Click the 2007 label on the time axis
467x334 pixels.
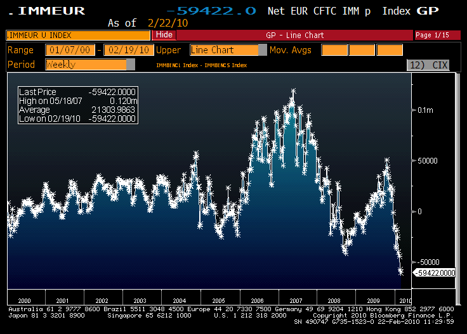click(296, 300)
